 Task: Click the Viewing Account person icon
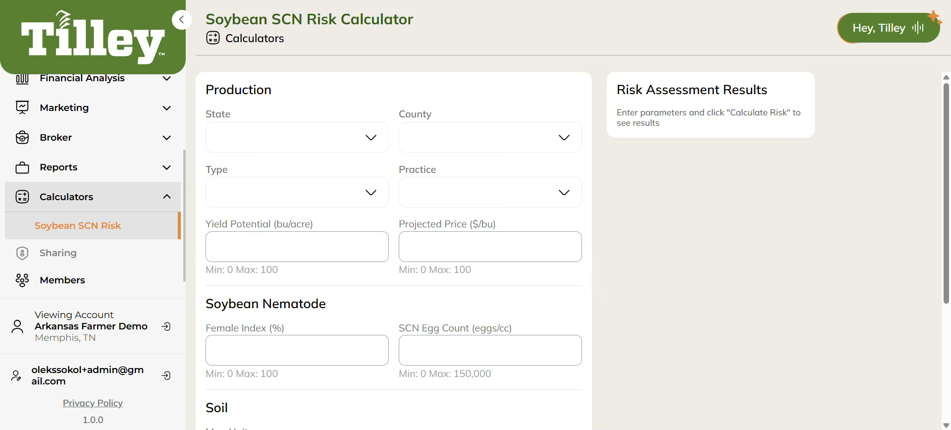tap(17, 326)
